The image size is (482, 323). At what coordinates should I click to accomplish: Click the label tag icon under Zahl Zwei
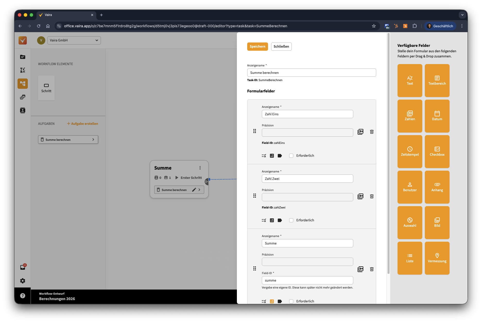click(280, 220)
